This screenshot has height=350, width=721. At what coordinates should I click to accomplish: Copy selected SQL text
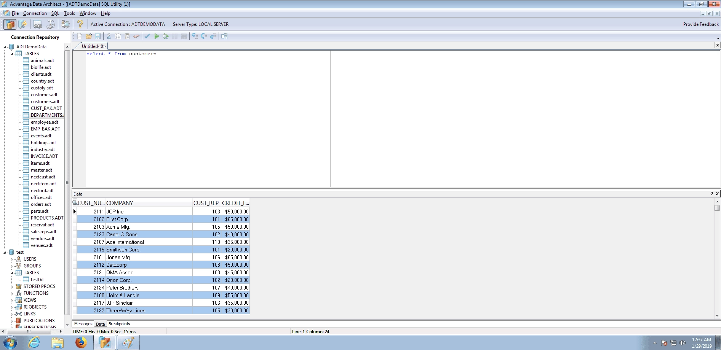point(118,37)
